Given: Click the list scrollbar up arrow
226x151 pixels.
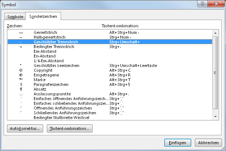Looking at the screenshot, I should [x=215, y=33].
